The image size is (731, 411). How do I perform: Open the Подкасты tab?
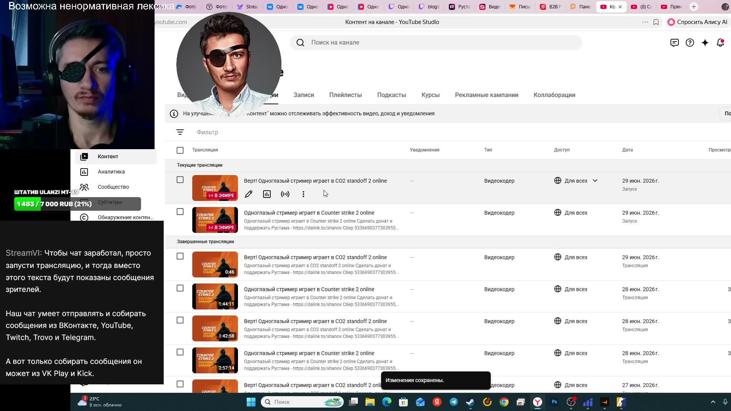pos(391,95)
